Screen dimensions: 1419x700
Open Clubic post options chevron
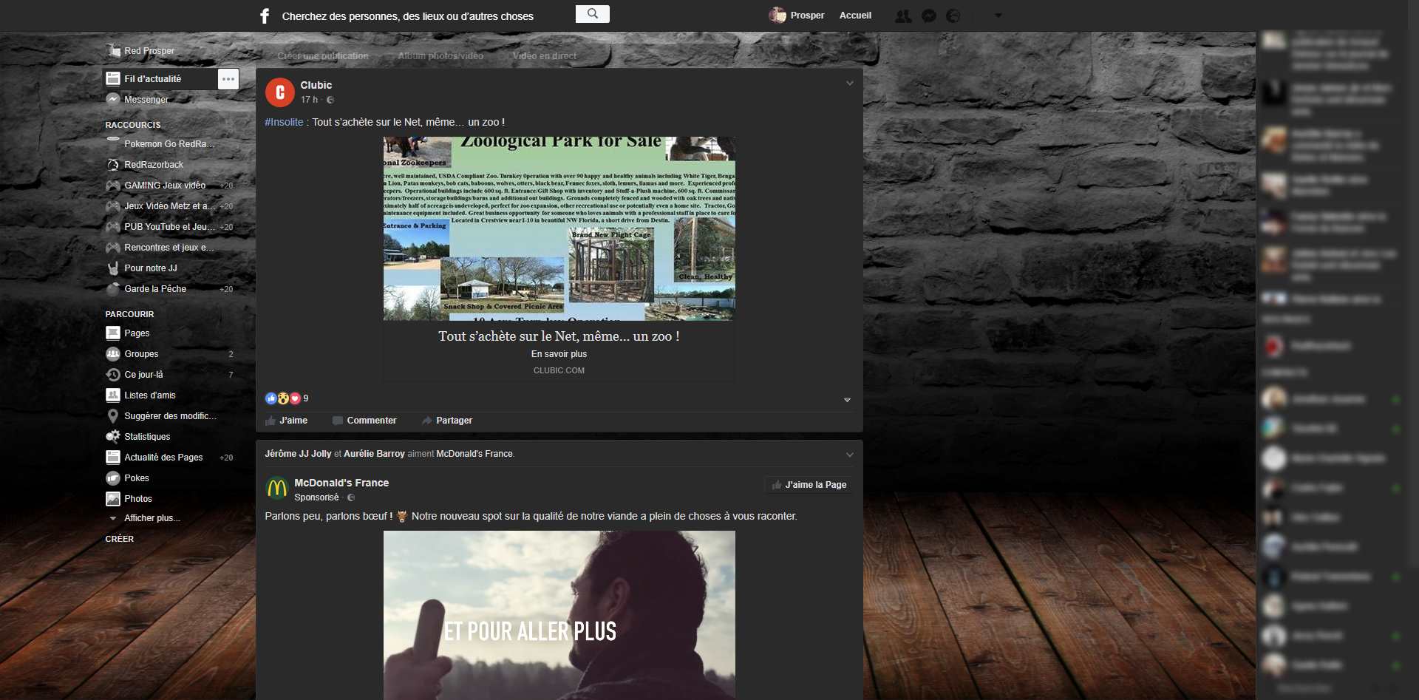tap(850, 84)
